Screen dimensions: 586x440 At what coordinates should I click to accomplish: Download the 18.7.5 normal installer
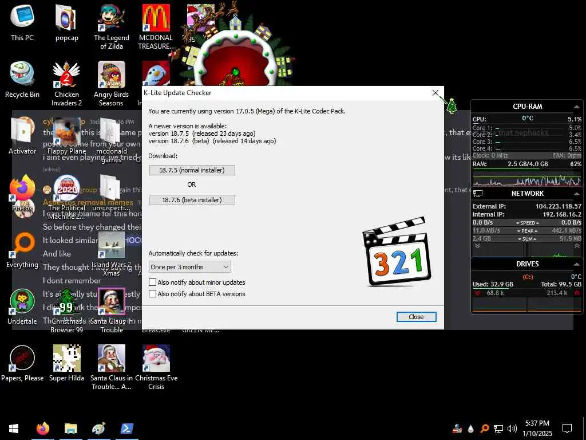click(x=192, y=170)
